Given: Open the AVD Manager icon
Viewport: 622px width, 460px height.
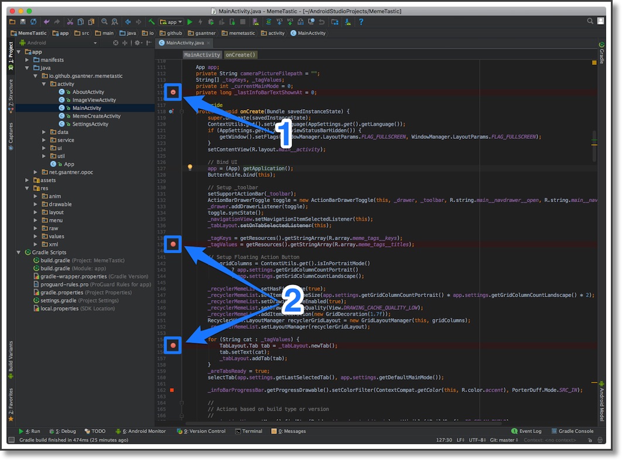Looking at the screenshot, I should (x=256, y=22).
